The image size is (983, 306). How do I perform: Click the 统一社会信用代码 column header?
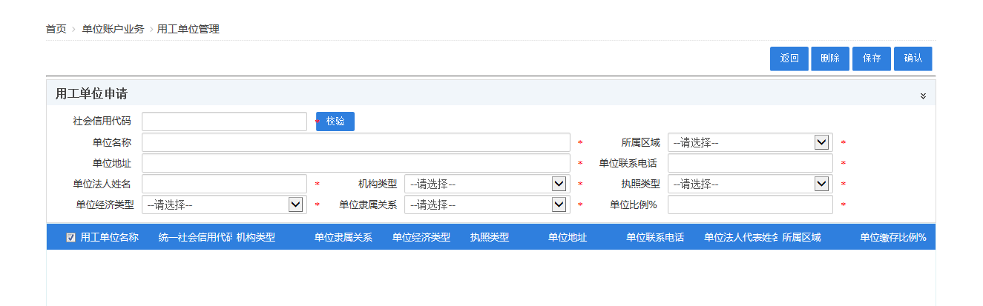tap(196, 237)
